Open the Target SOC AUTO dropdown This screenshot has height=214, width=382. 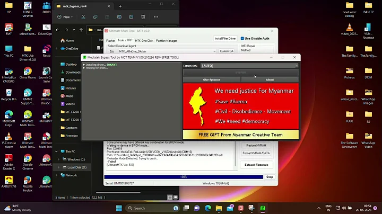[249, 66]
